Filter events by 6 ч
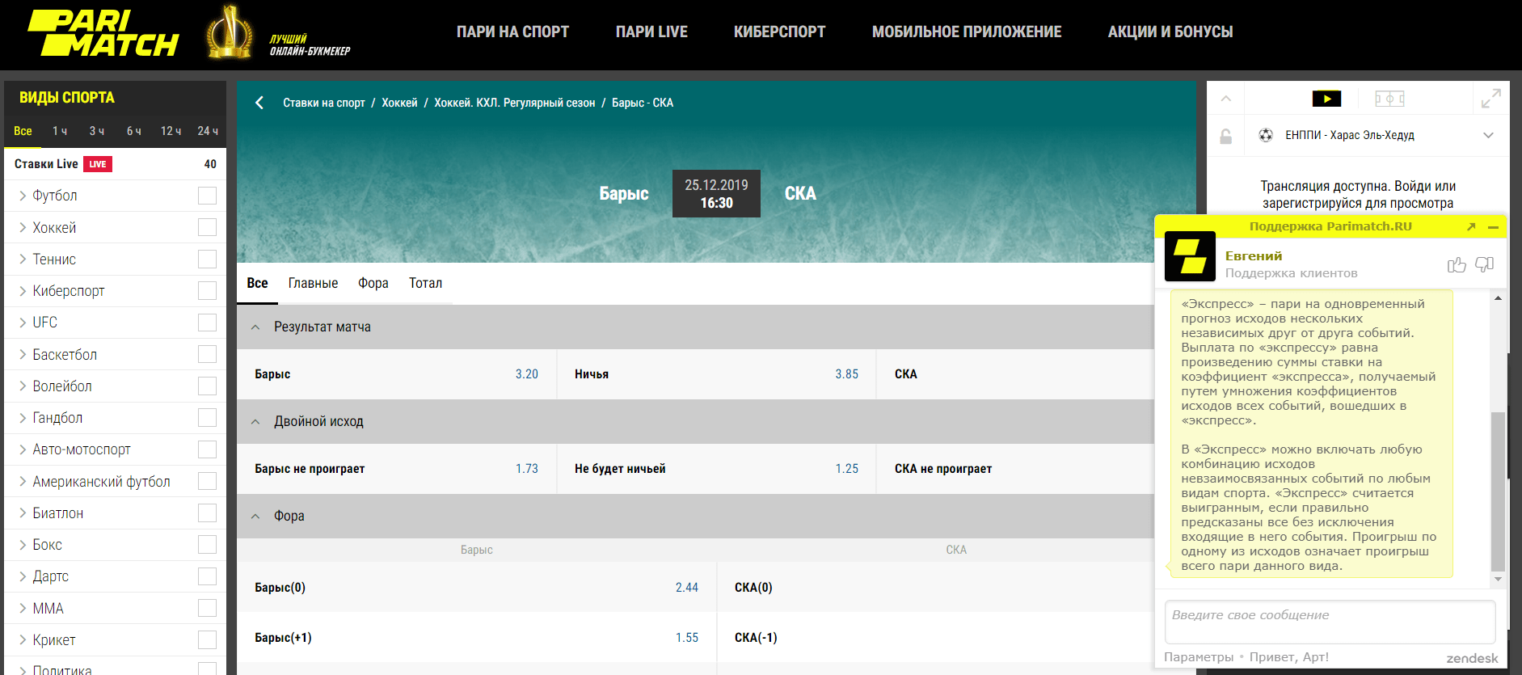 pyautogui.click(x=133, y=131)
